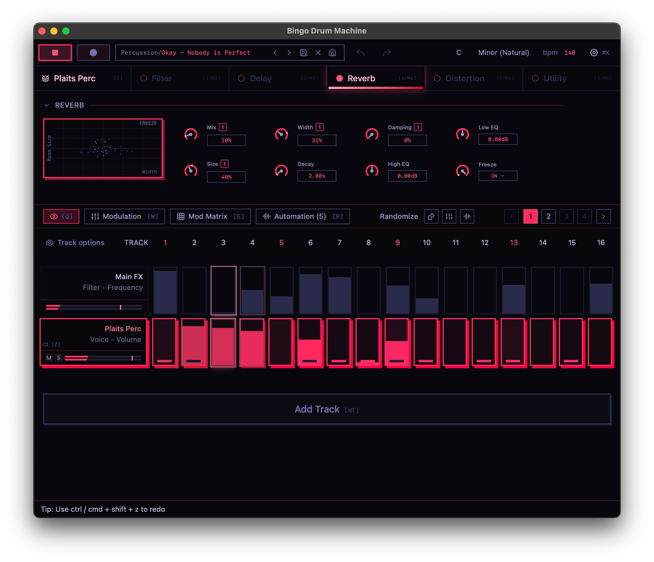Click the randomize dice icon
The width and height of the screenshot is (654, 562).
431,216
